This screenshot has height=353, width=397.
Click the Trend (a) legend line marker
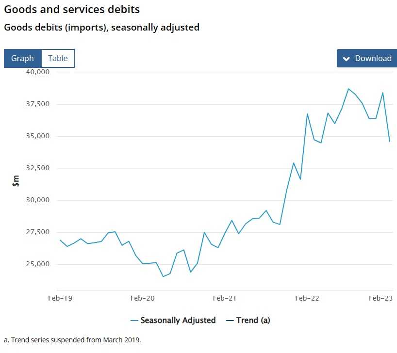click(230, 321)
